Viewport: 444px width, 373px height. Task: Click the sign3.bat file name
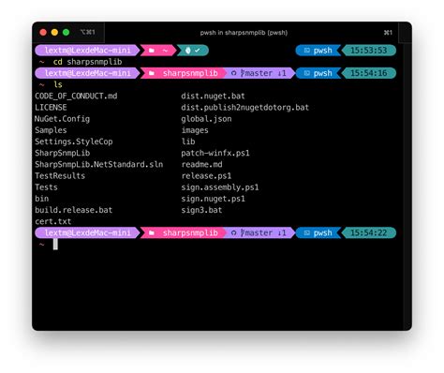tap(201, 210)
